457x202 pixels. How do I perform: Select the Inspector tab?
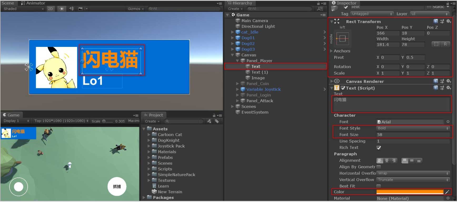(x=344, y=3)
